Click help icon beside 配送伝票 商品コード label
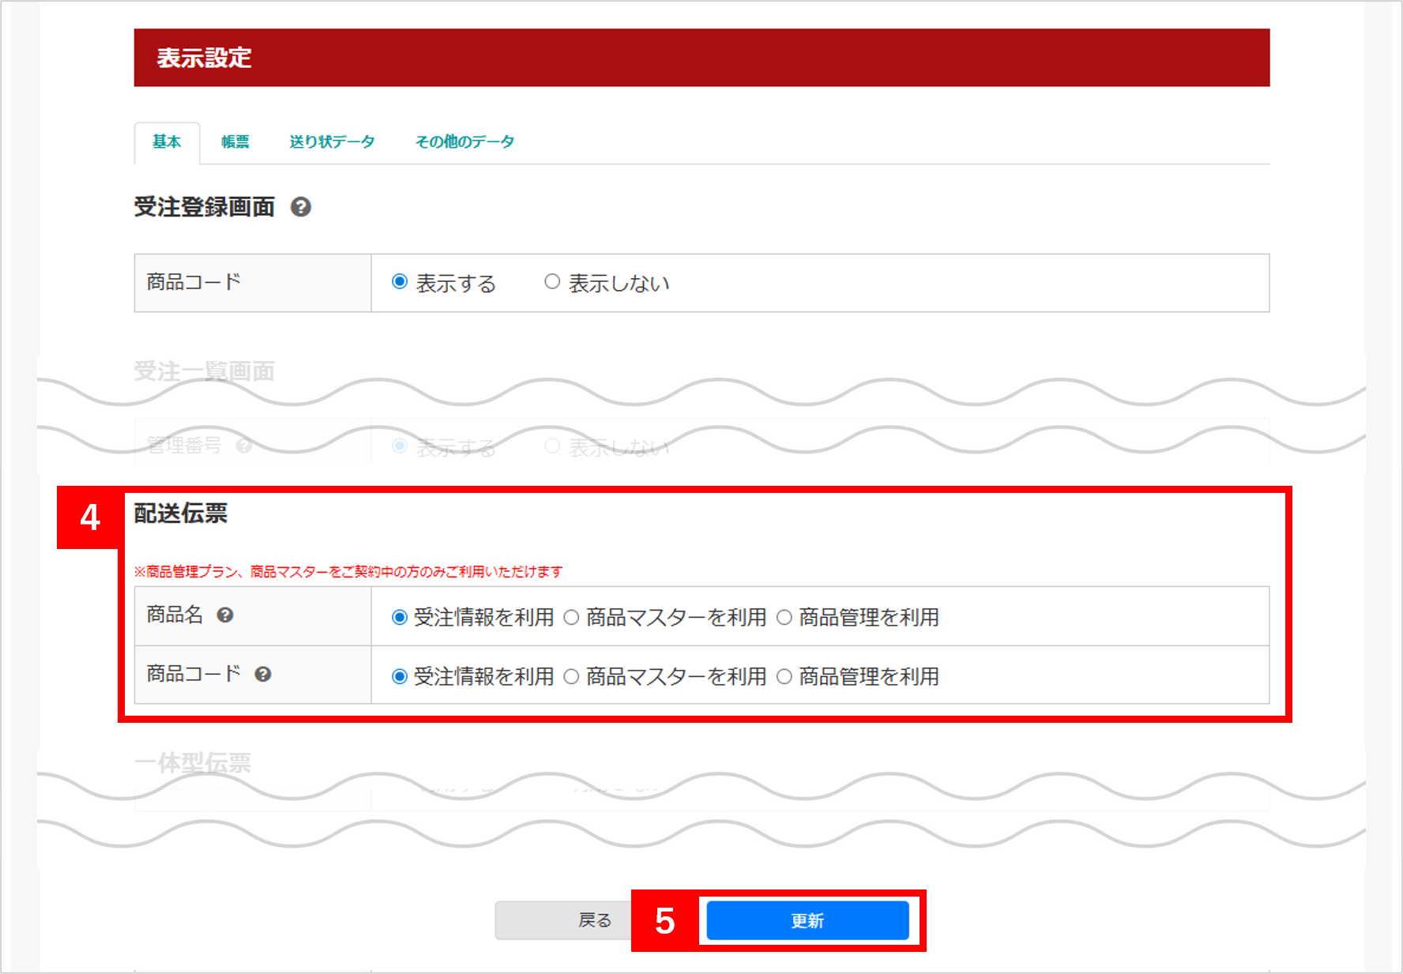Image resolution: width=1403 pixels, height=974 pixels. tap(263, 675)
